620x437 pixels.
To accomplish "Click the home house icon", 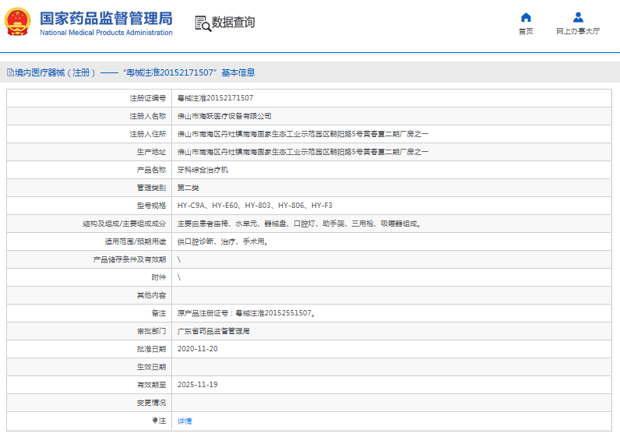I will pyautogui.click(x=526, y=17).
